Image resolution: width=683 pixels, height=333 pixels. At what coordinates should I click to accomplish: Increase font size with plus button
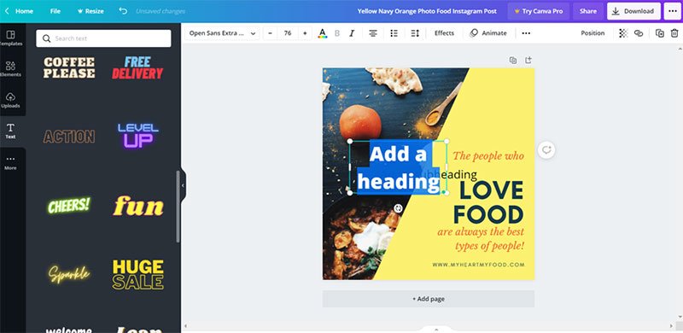305,33
